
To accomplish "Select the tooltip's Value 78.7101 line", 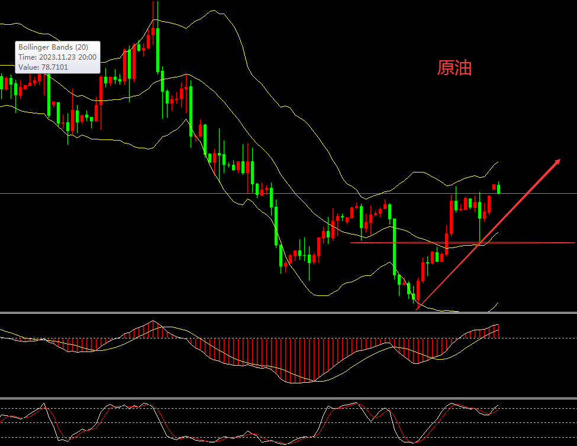I will (43, 67).
